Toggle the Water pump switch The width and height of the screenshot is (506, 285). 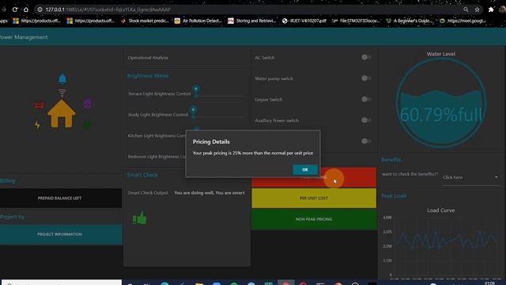366,78
